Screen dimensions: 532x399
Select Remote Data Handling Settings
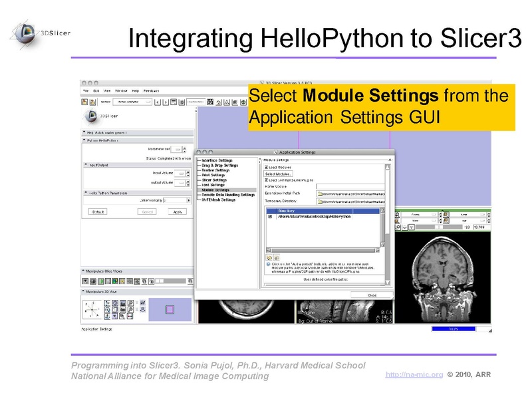pos(228,195)
